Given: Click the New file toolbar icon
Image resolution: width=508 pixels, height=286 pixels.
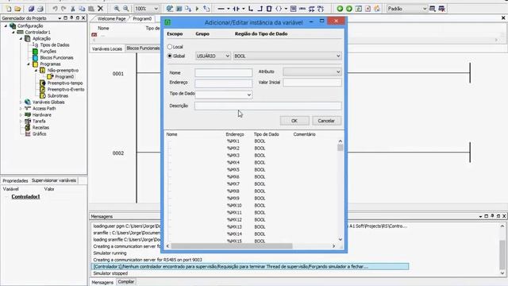Looking at the screenshot, I should click(x=9, y=9).
